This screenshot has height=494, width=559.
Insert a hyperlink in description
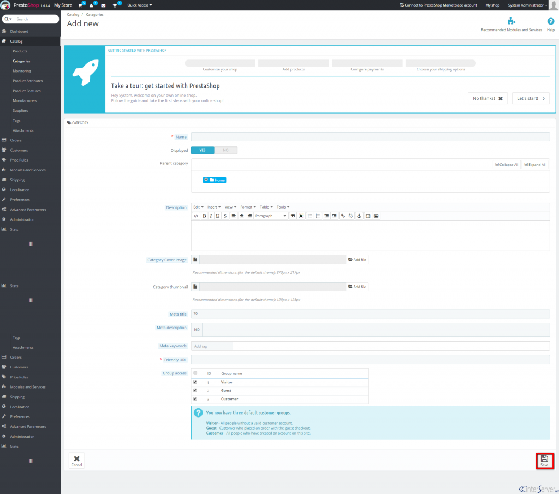[343, 216]
